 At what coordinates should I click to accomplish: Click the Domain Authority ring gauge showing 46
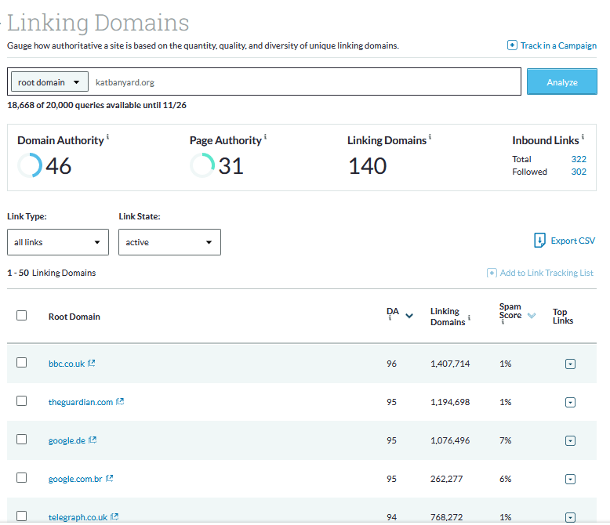(30, 165)
